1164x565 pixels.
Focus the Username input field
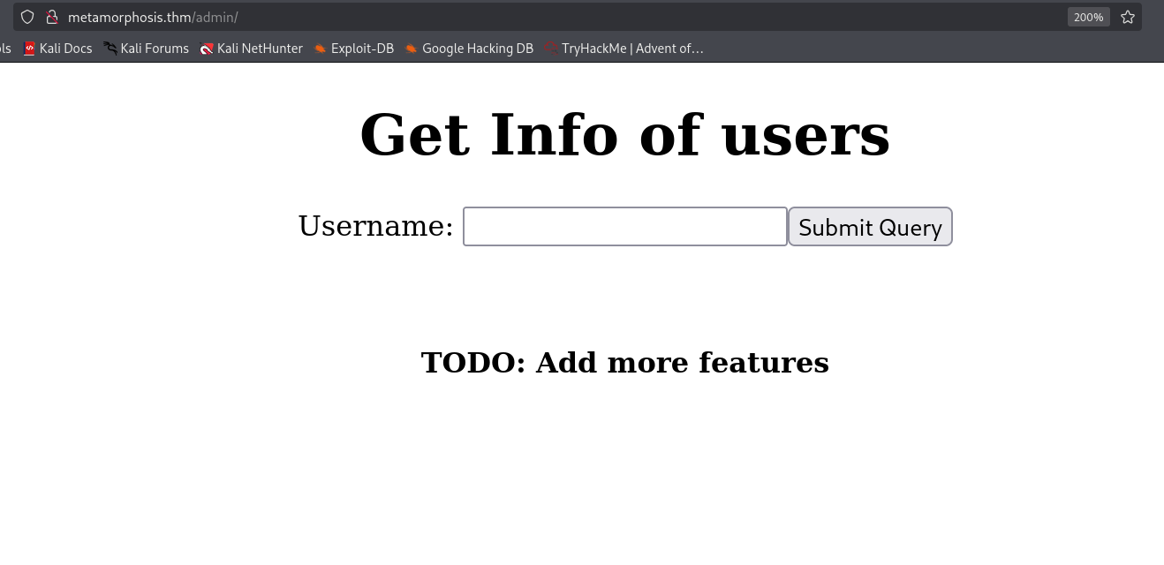[x=624, y=226]
